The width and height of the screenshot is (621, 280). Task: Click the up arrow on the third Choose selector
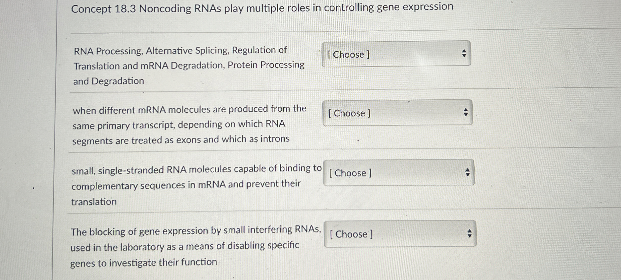tap(468, 170)
